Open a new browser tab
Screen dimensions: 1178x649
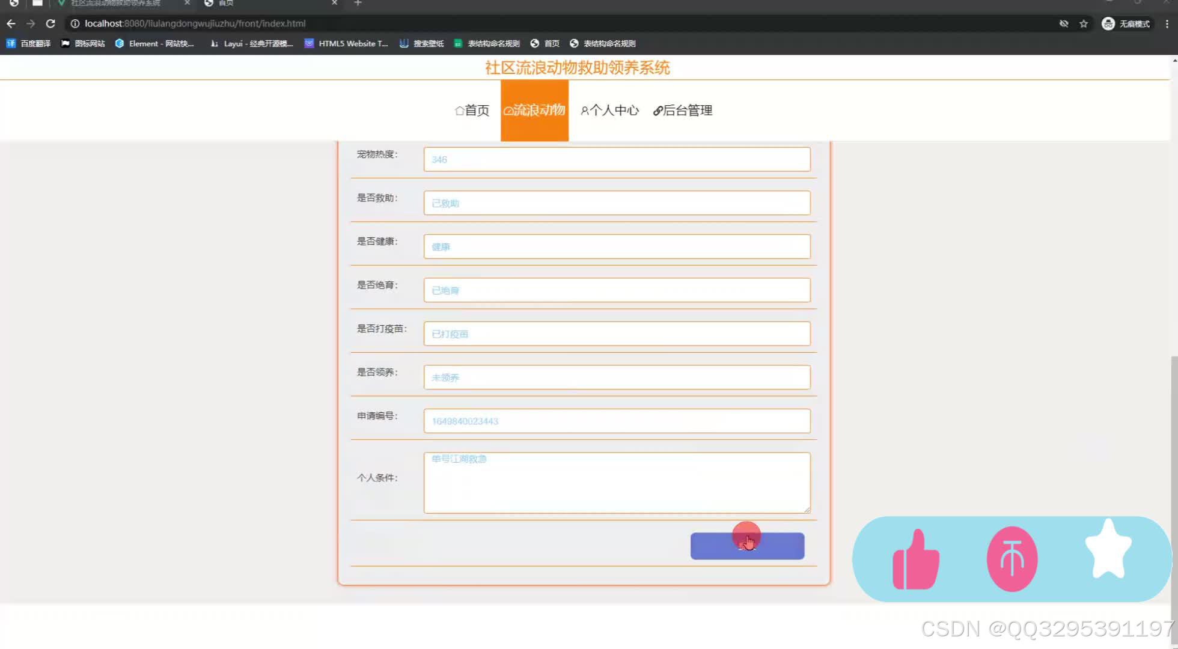click(358, 3)
